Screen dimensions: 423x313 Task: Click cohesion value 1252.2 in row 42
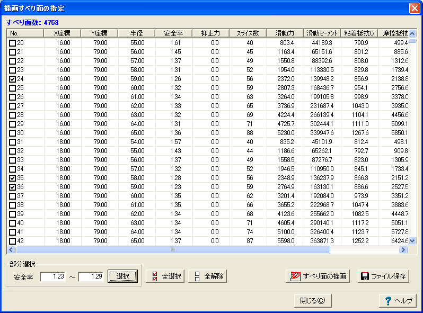click(x=360, y=241)
